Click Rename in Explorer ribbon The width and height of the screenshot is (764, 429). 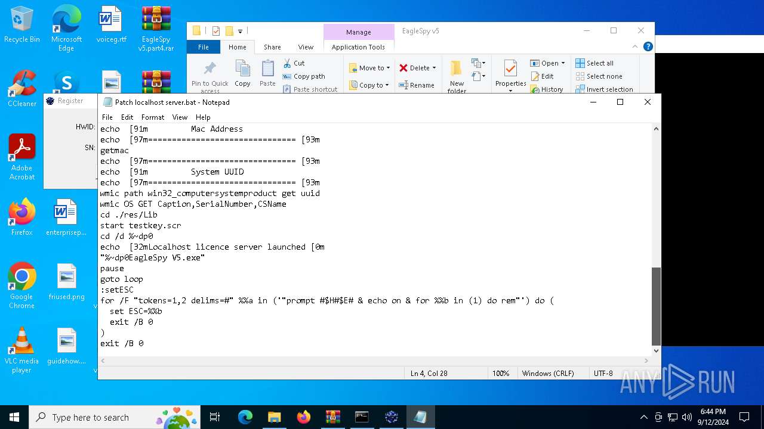coord(417,85)
